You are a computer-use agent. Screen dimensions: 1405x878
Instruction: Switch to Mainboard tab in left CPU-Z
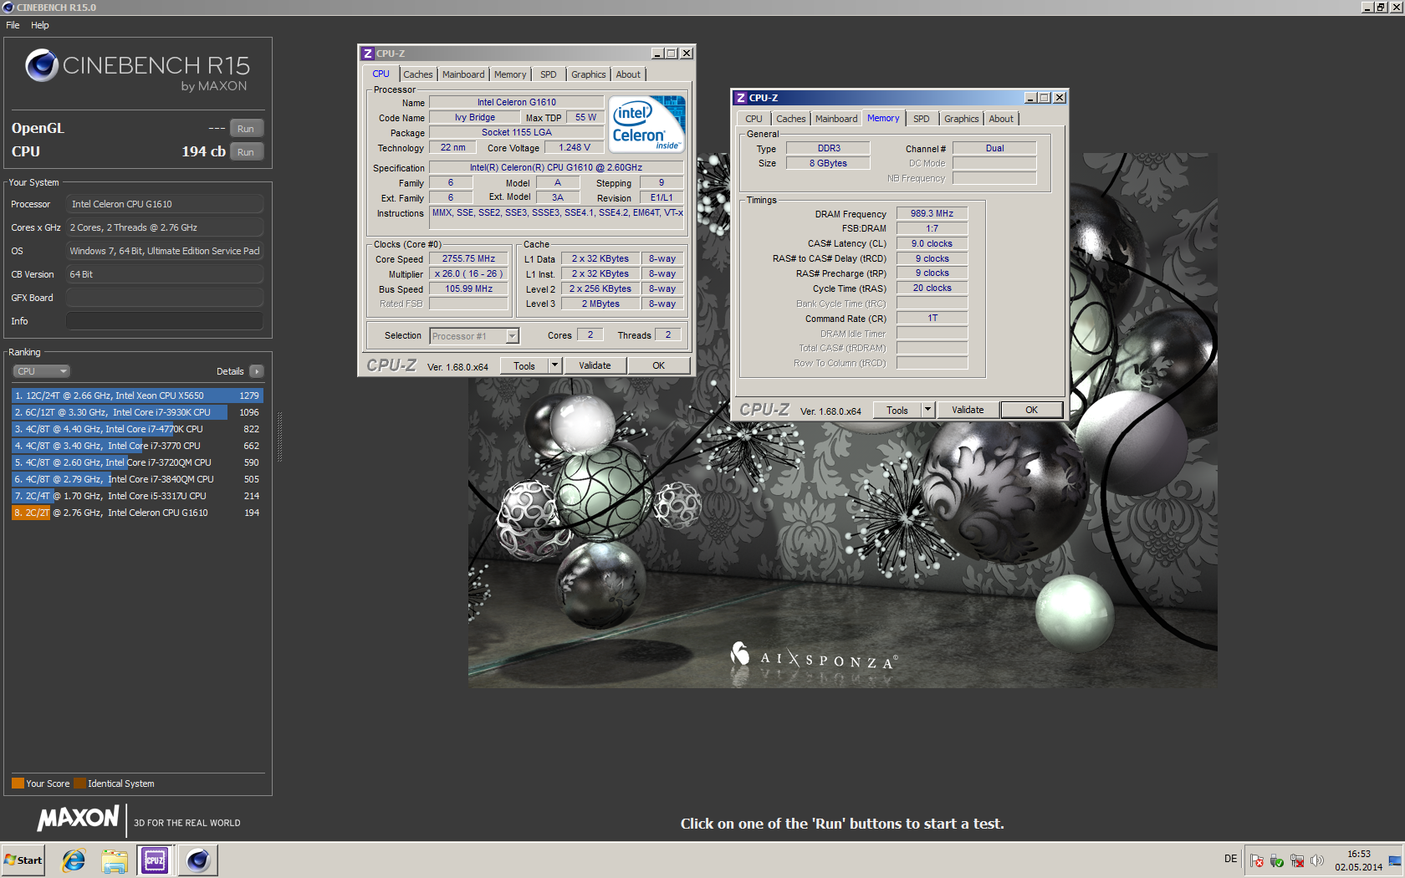point(463,74)
